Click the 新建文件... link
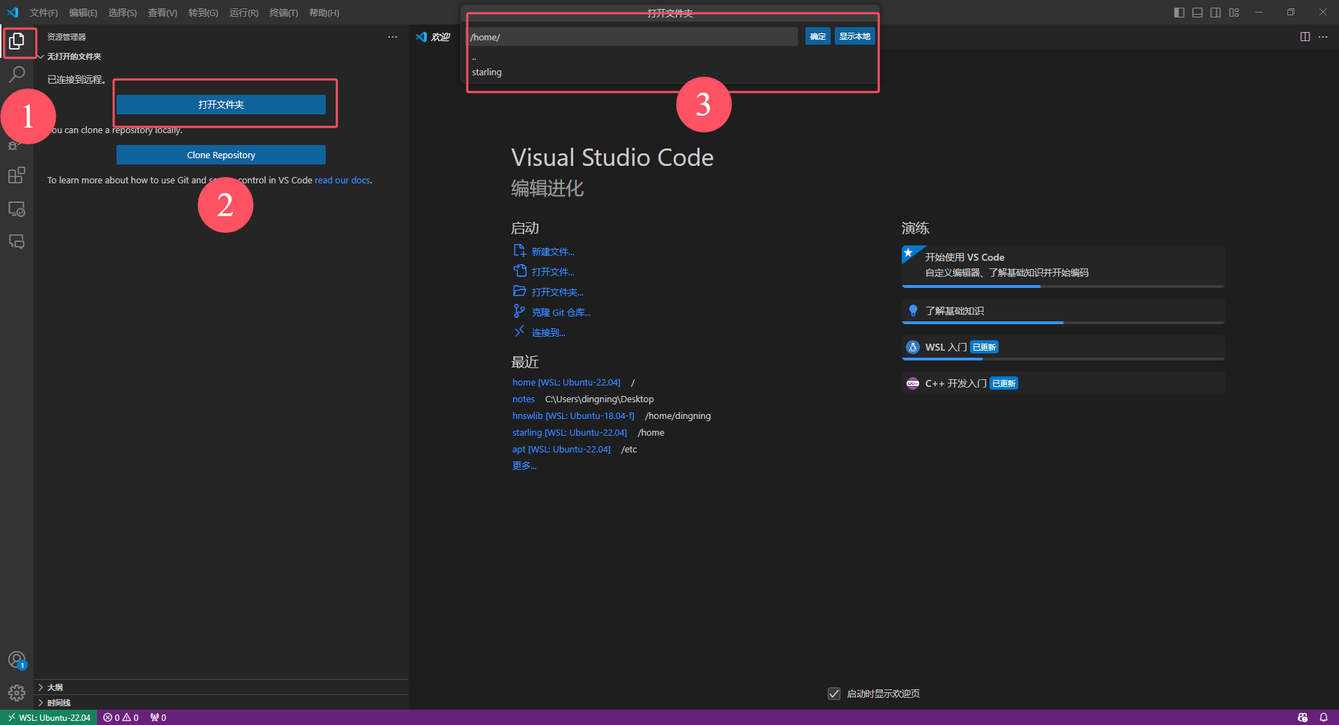The image size is (1339, 725). pos(553,252)
